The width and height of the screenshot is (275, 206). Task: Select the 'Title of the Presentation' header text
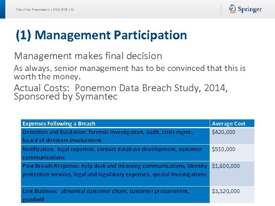coord(33,9)
